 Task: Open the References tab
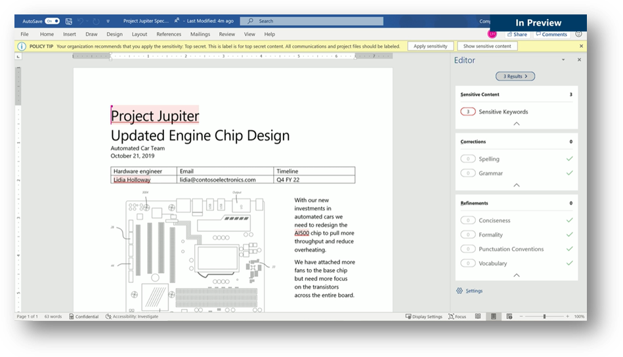pos(169,34)
